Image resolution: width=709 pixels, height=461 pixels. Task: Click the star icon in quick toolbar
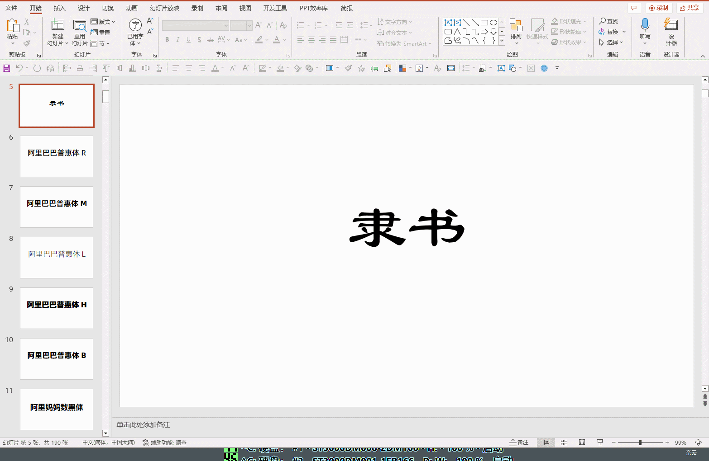361,68
